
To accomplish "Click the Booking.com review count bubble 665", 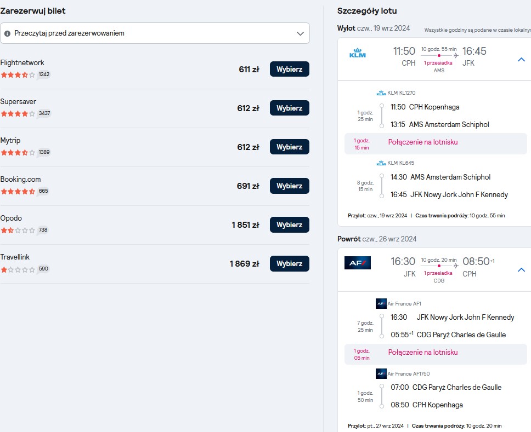I will (x=43, y=191).
